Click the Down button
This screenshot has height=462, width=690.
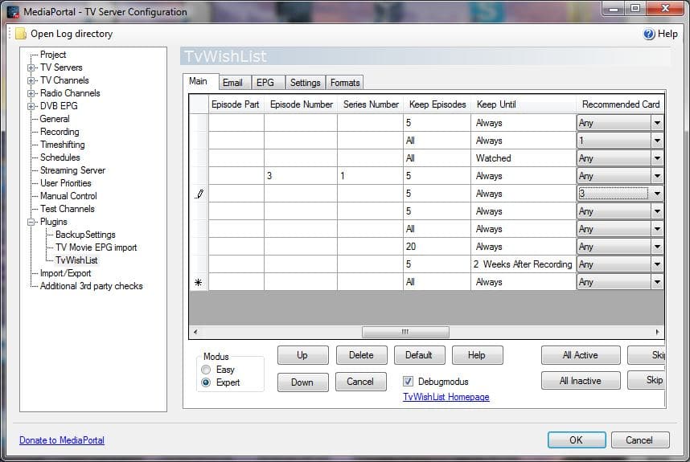(x=302, y=382)
